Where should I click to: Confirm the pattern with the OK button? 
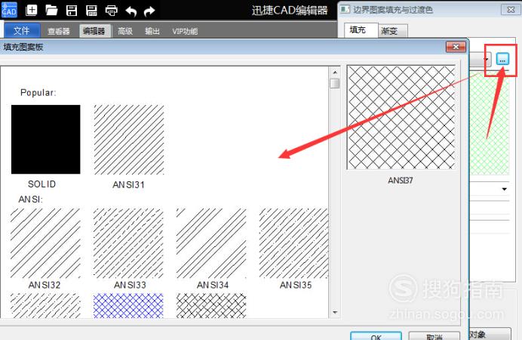(376, 336)
